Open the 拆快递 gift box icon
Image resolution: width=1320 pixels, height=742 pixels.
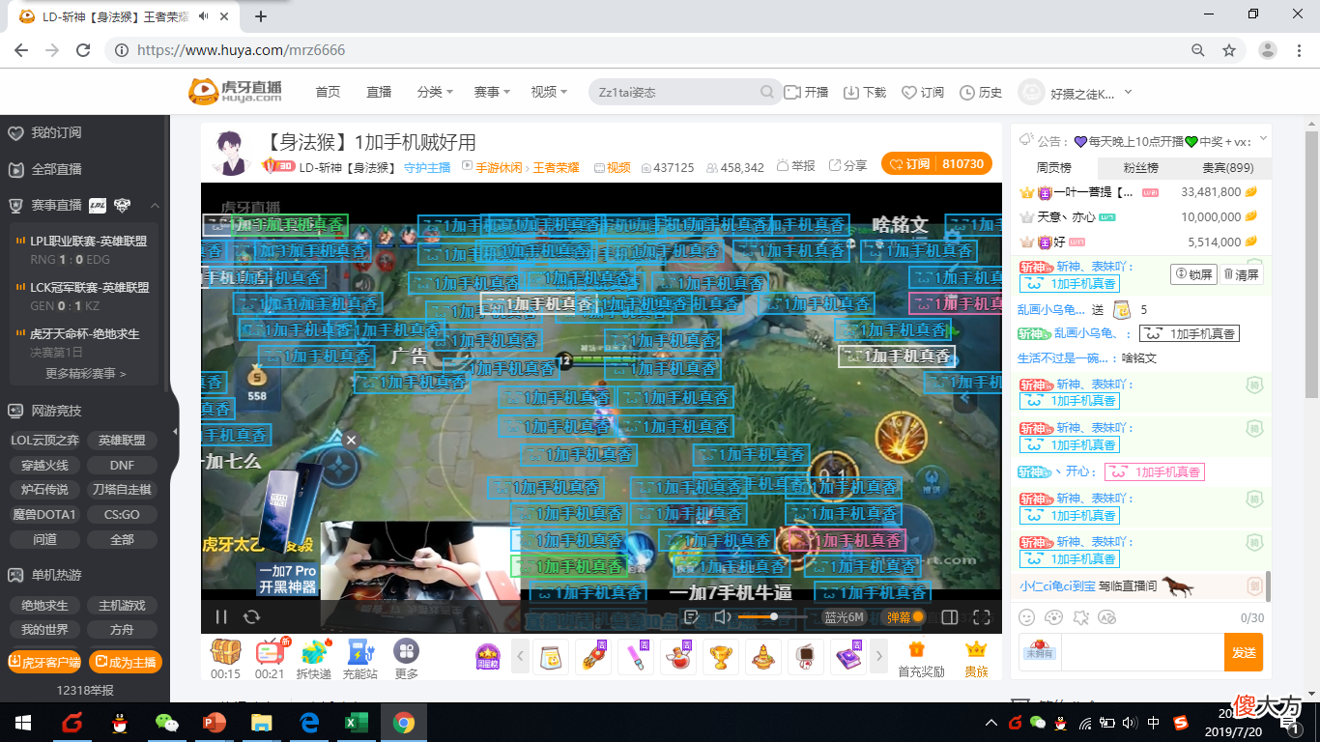(x=315, y=653)
